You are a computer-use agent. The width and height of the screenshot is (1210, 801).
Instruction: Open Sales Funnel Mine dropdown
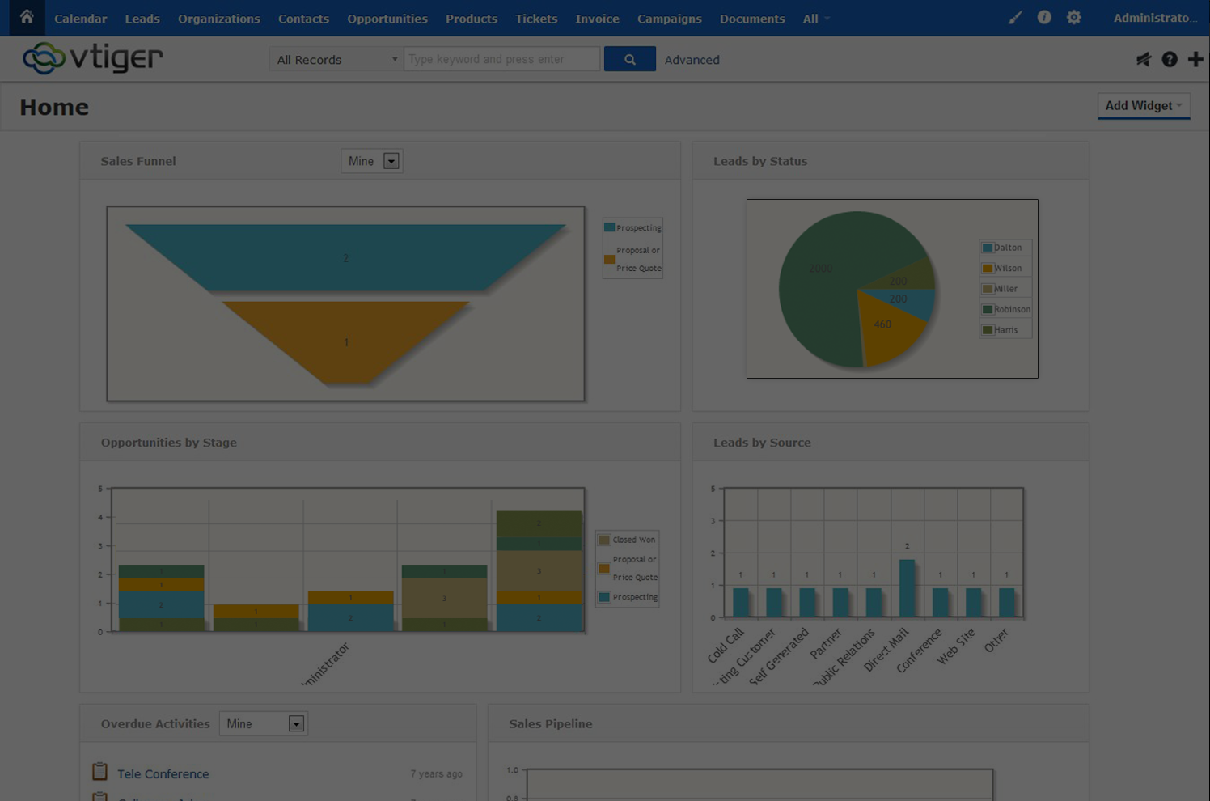pyautogui.click(x=372, y=161)
